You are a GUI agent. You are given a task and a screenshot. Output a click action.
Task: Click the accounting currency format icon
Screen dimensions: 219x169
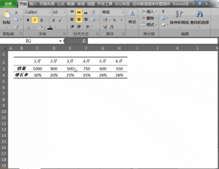tap(105, 20)
